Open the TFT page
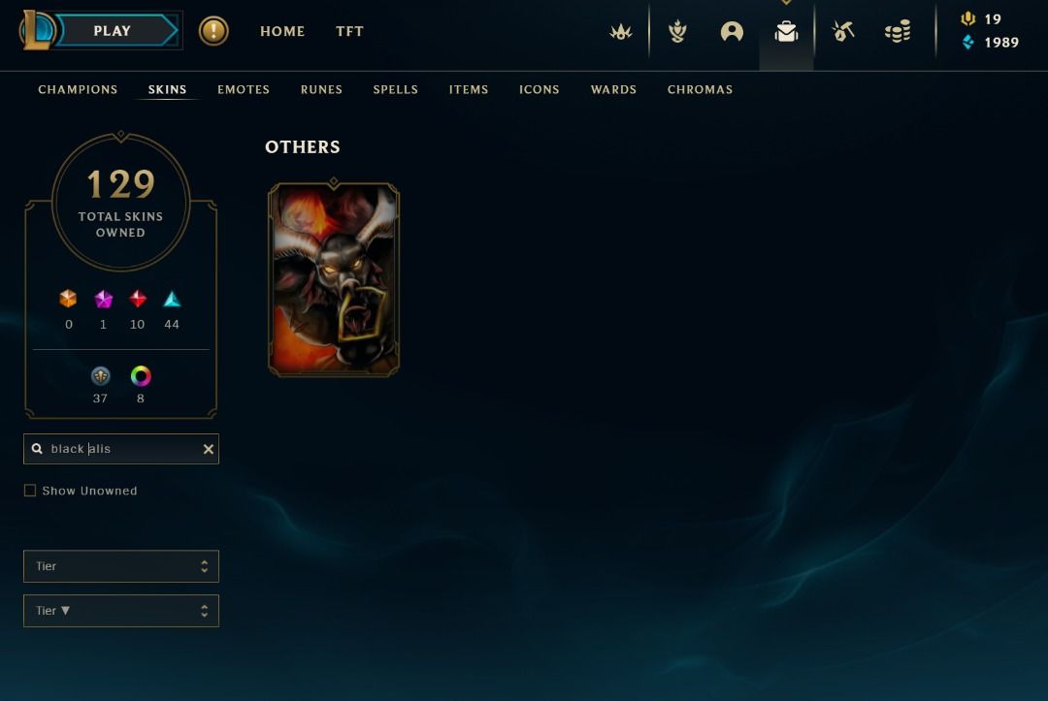 [349, 31]
